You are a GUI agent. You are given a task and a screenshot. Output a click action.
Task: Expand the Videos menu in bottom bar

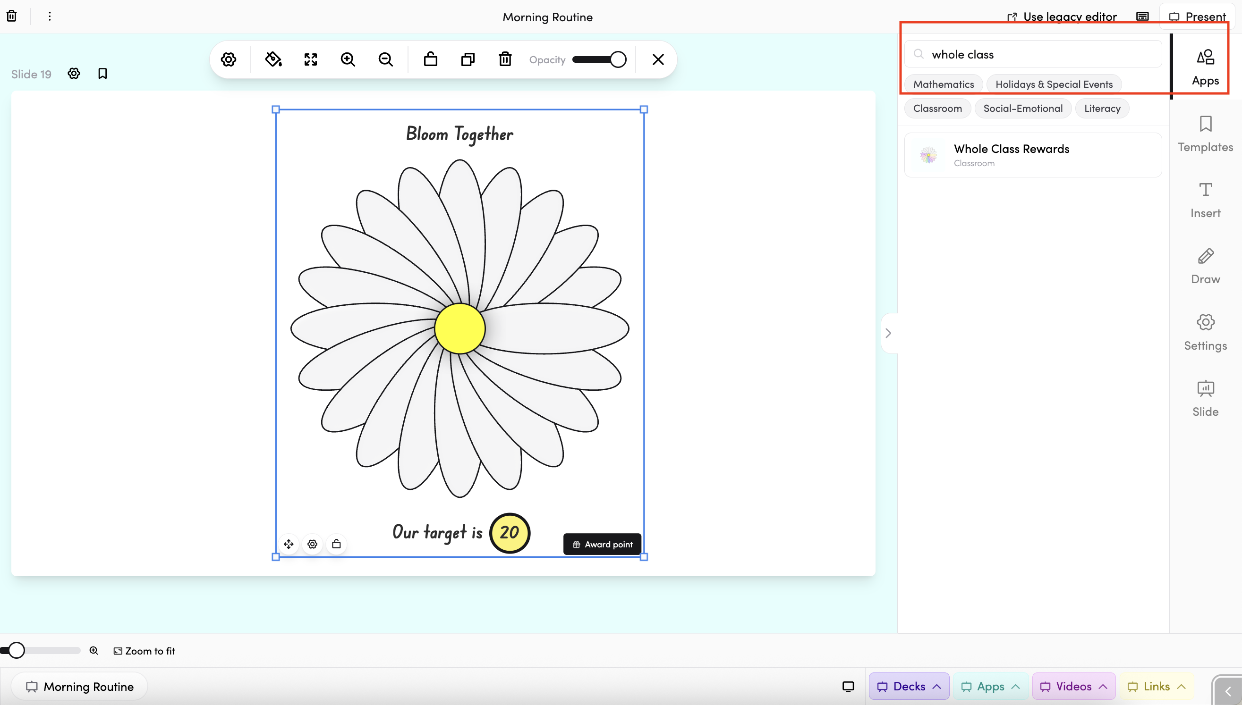(x=1073, y=686)
